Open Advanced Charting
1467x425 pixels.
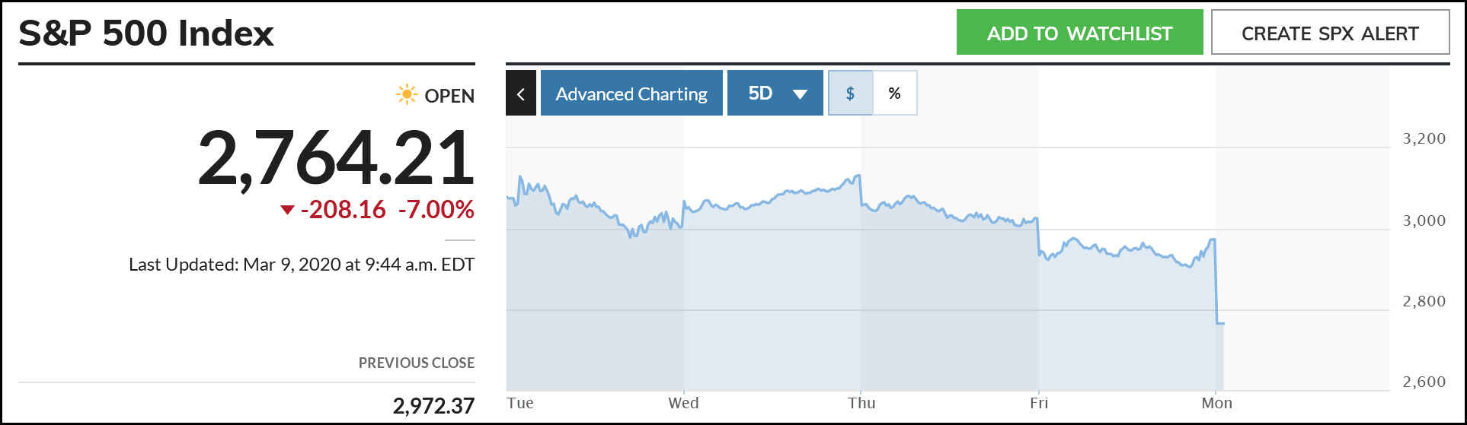[631, 94]
